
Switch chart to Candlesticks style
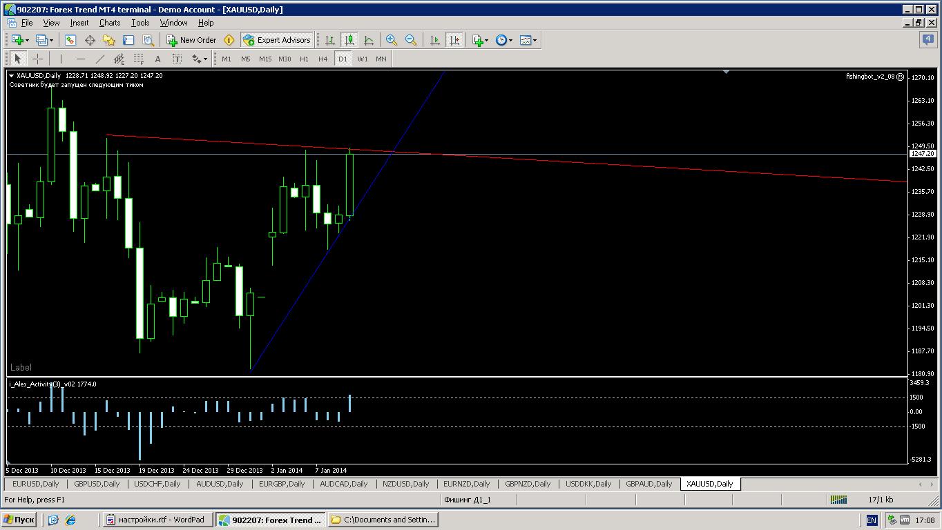pos(349,40)
